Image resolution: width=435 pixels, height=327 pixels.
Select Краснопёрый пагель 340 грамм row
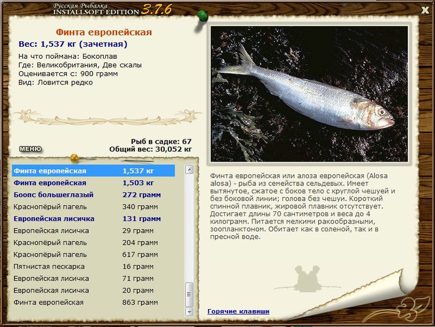tap(94, 207)
